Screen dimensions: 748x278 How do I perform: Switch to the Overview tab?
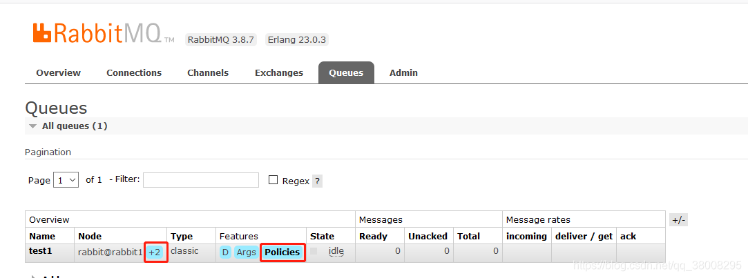pos(58,73)
